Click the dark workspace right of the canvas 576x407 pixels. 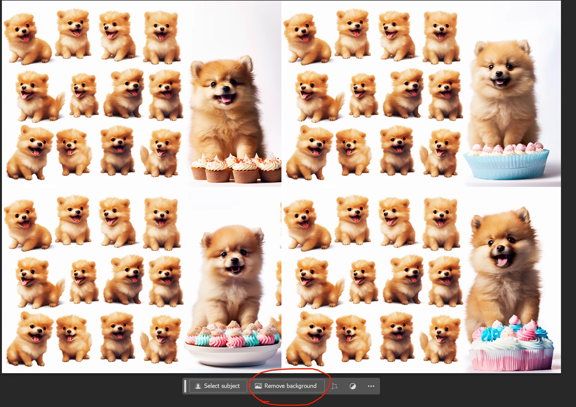tap(568, 191)
